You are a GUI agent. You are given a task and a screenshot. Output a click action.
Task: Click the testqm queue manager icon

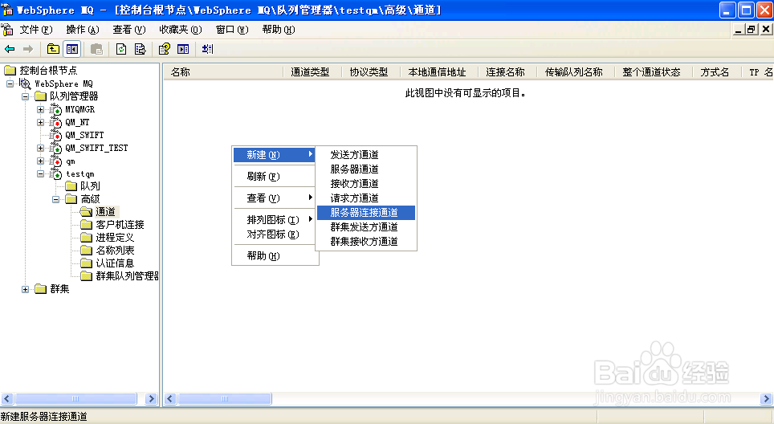tap(55, 173)
